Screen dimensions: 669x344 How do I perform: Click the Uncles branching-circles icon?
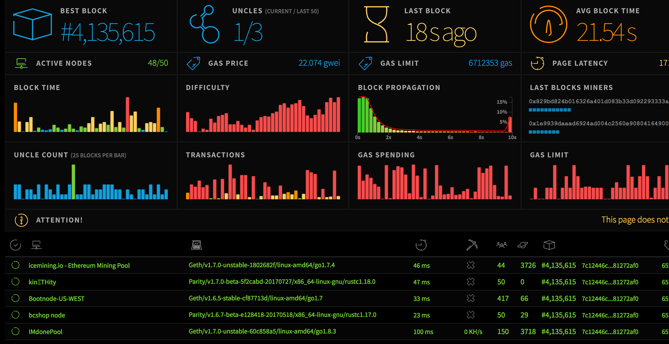pos(205,24)
